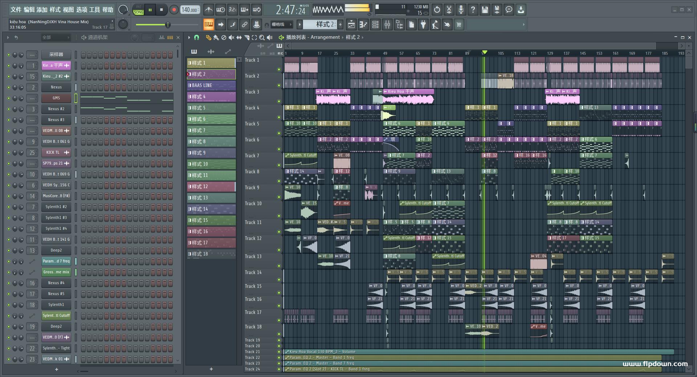Screen dimensions: 697x377
Task: Enable wait-for-input before recording
Action: coord(220,10)
